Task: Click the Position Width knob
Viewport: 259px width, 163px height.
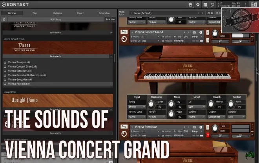Action: (231, 104)
